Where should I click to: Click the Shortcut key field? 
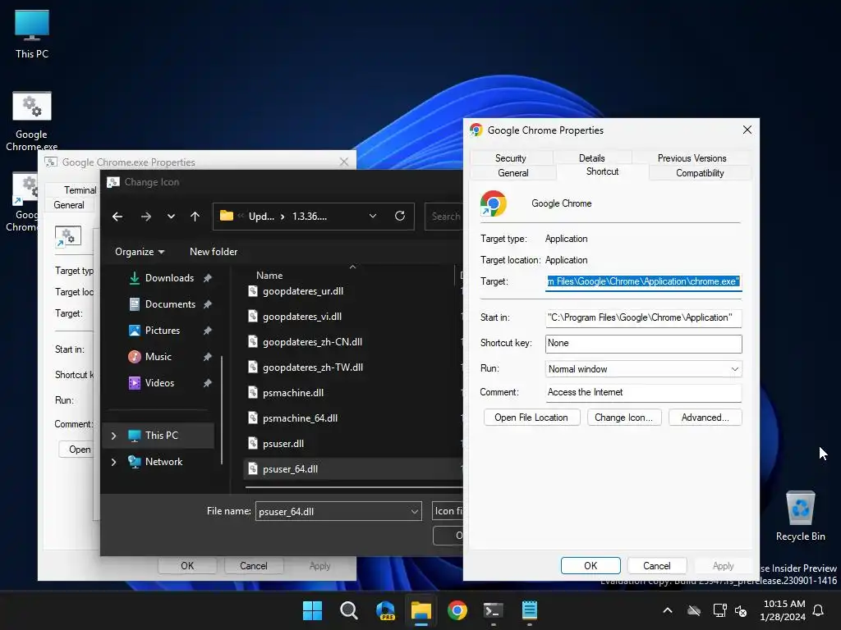pyautogui.click(x=644, y=344)
